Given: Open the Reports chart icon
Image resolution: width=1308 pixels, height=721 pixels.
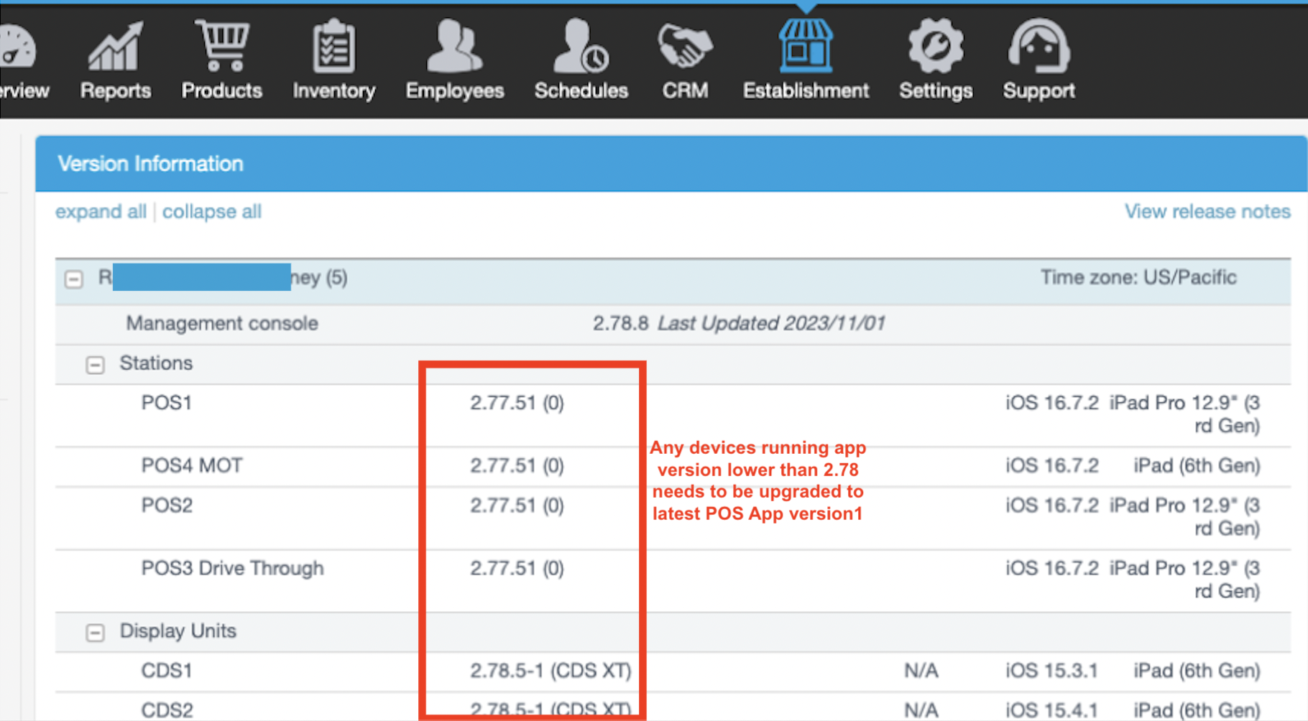Looking at the screenshot, I should [x=115, y=47].
